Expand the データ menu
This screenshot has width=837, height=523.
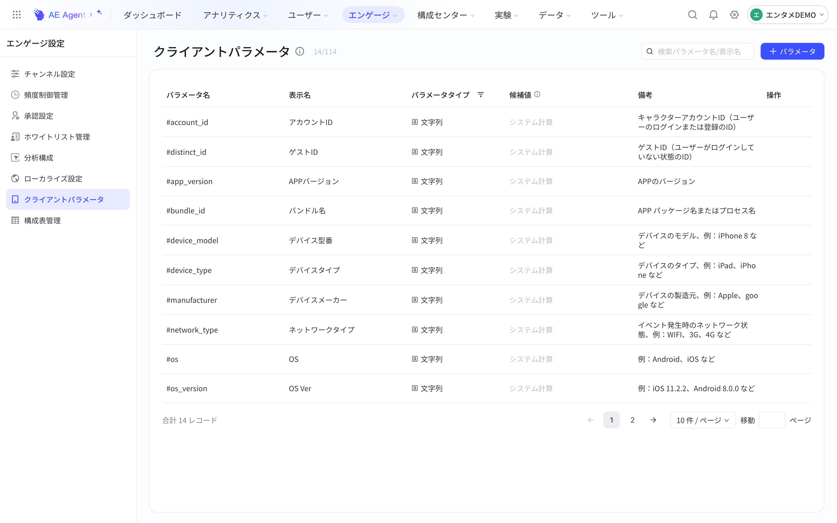pyautogui.click(x=555, y=15)
